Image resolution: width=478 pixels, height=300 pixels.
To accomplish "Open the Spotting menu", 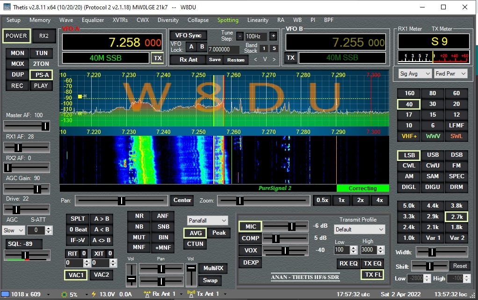I will click(x=228, y=20).
